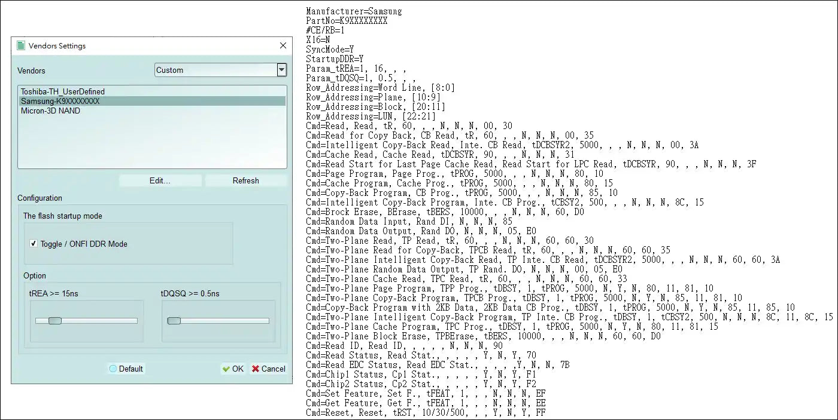This screenshot has height=420, width=838.
Task: Click the tREA slider handle
Action: [x=54, y=321]
